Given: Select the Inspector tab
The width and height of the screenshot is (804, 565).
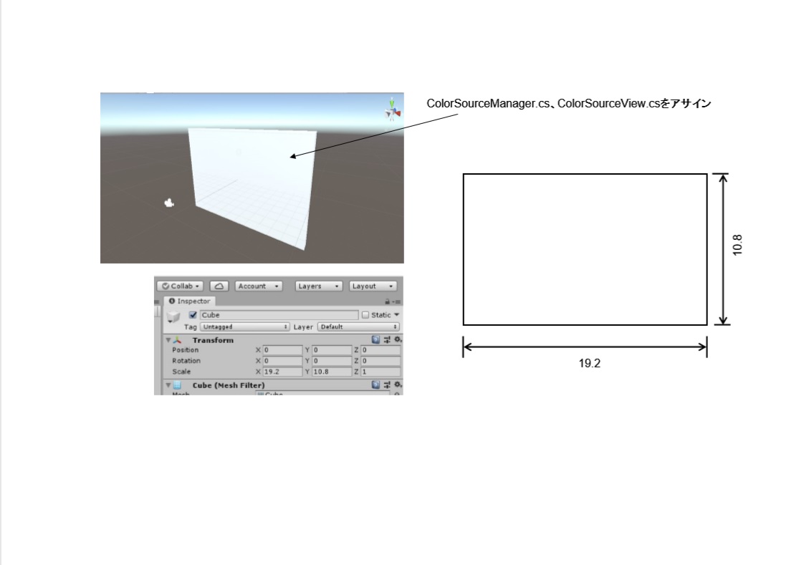Looking at the screenshot, I should (x=189, y=301).
